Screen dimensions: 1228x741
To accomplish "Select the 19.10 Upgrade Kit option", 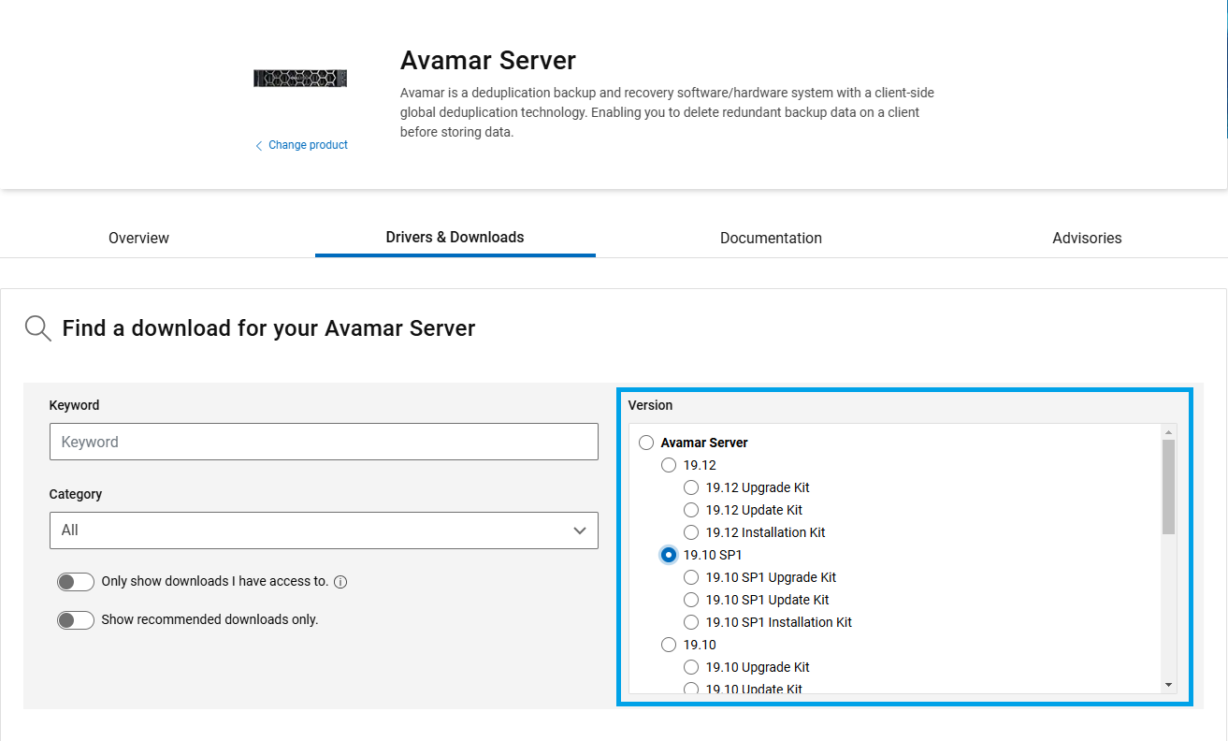I will [x=691, y=666].
